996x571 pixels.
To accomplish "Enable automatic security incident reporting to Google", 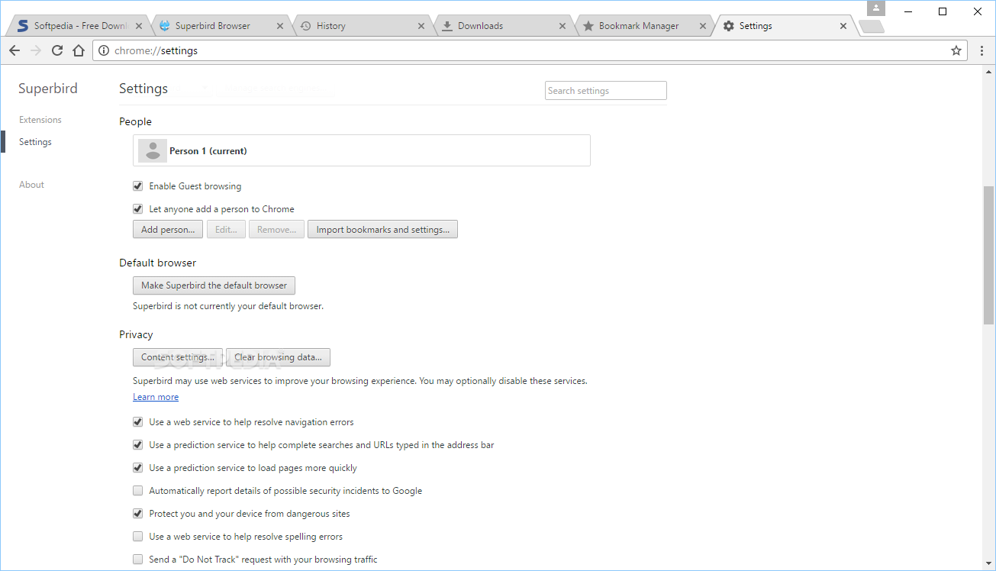I will [x=137, y=490].
